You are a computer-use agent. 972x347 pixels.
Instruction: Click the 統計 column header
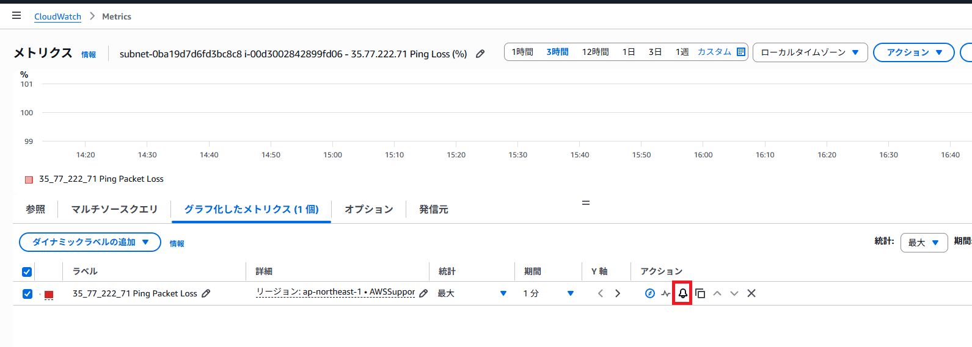pyautogui.click(x=447, y=271)
